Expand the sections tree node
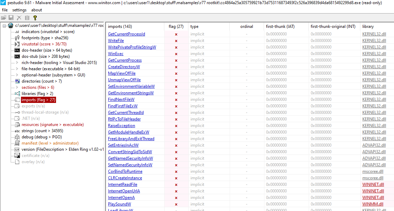 pyautogui.click(x=17, y=87)
